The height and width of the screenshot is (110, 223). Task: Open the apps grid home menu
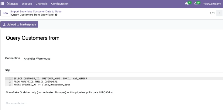[2, 4]
